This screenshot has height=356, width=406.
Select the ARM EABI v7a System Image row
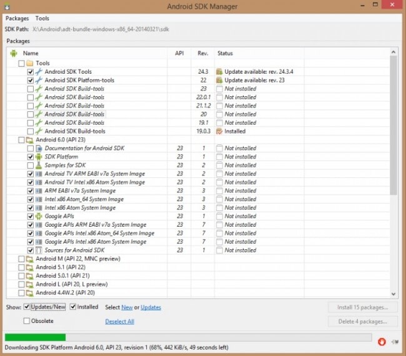[198, 191]
